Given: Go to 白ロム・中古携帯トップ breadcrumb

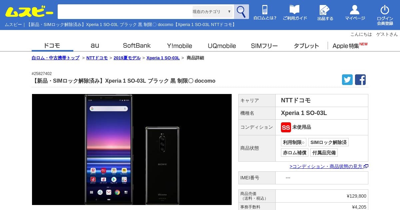Looking at the screenshot, I should point(56,58).
